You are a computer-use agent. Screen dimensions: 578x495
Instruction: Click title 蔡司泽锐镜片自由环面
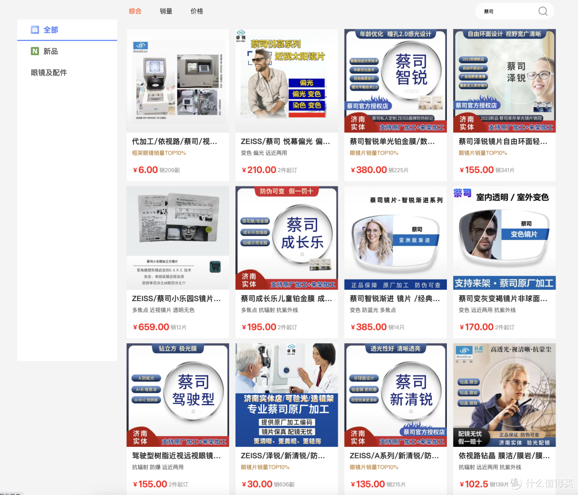(503, 141)
